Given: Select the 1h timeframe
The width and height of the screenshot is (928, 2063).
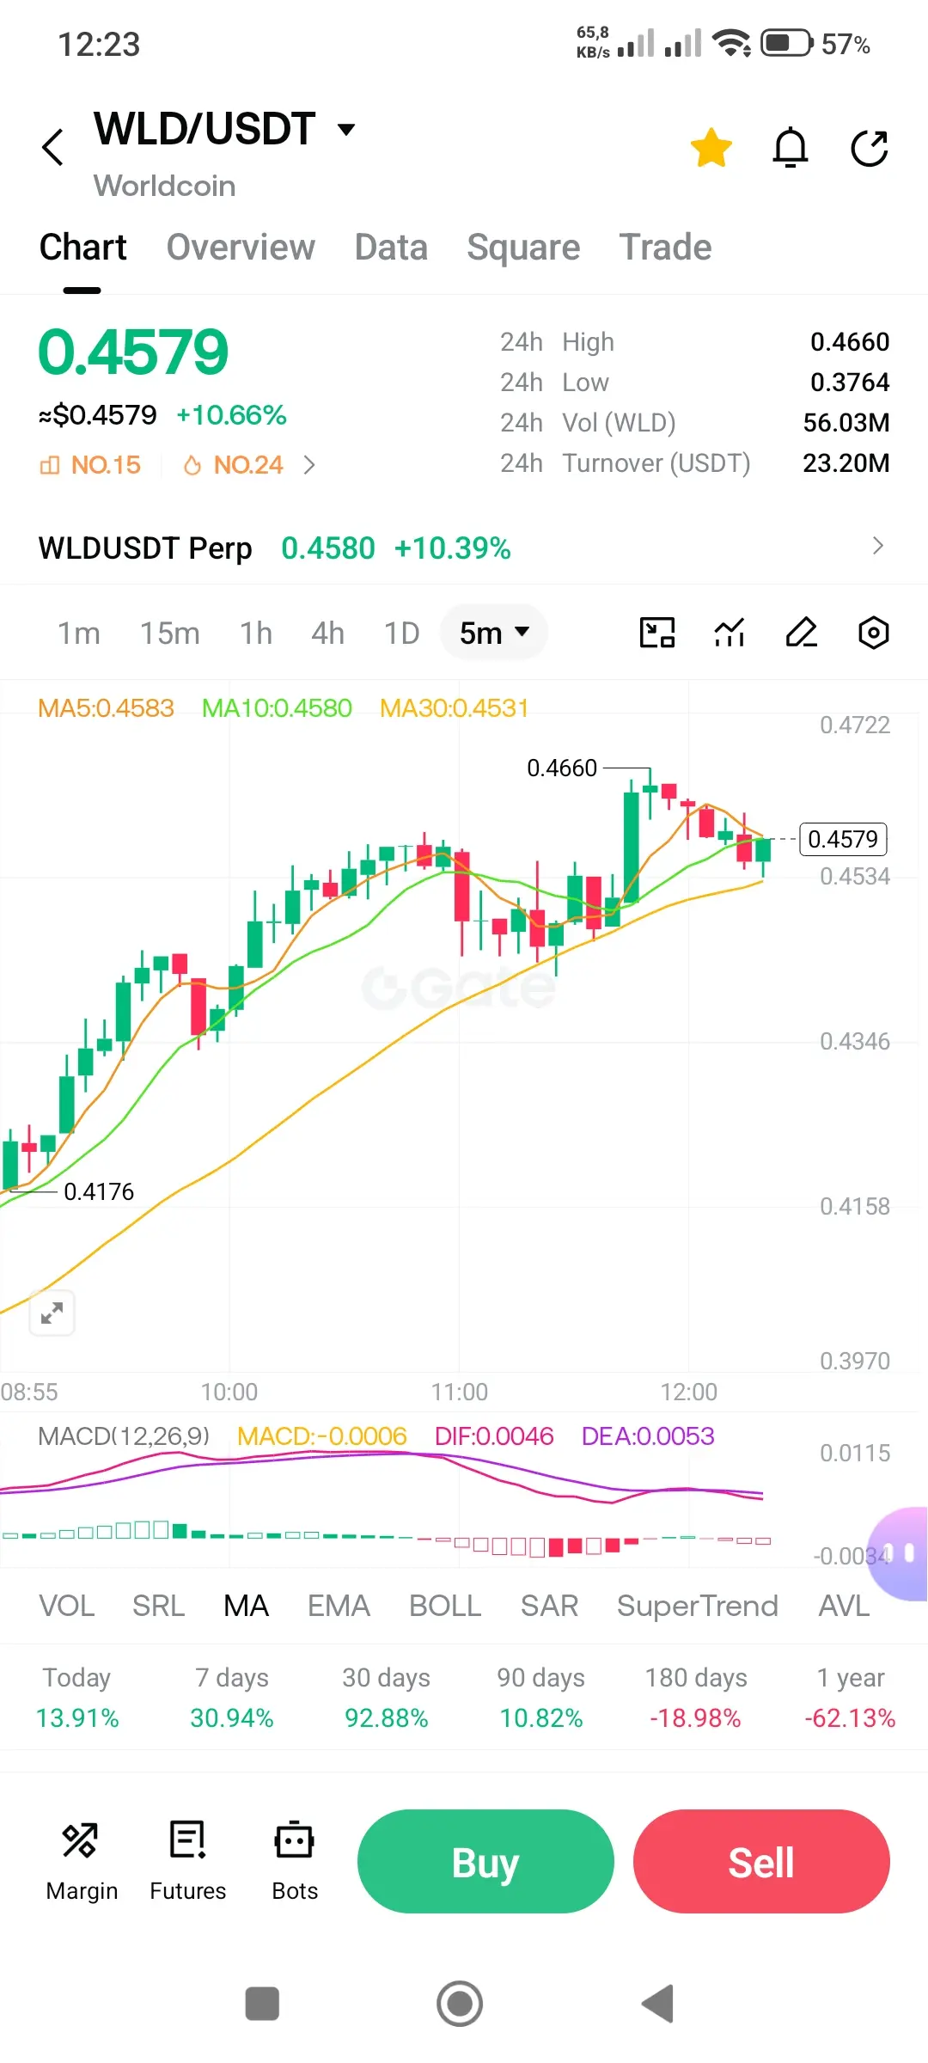Looking at the screenshot, I should pos(256,634).
